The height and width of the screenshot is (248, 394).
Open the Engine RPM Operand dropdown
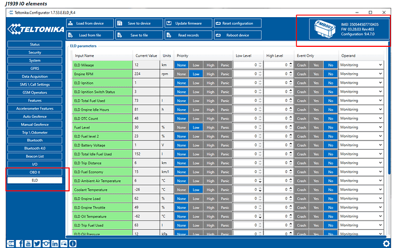[361, 74]
